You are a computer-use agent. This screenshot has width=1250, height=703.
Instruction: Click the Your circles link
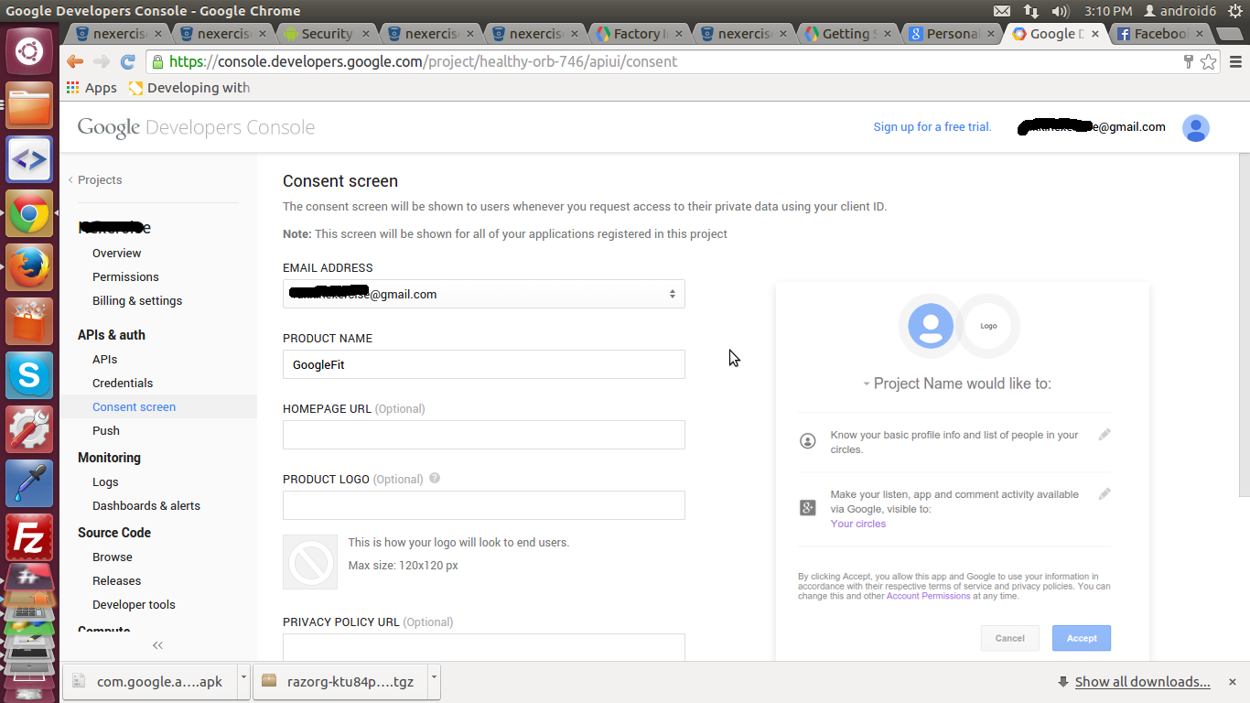pos(857,524)
